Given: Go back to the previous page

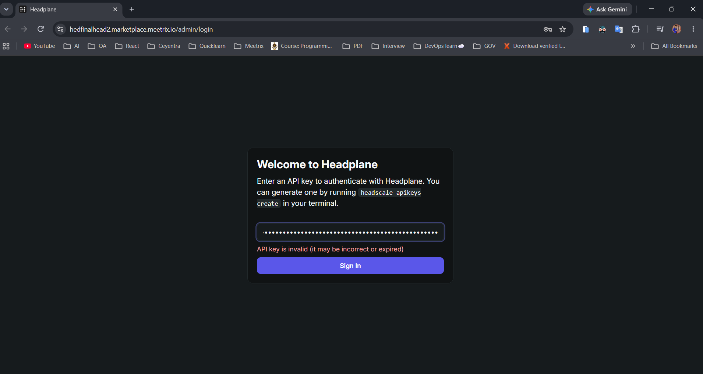Looking at the screenshot, I should [x=8, y=29].
